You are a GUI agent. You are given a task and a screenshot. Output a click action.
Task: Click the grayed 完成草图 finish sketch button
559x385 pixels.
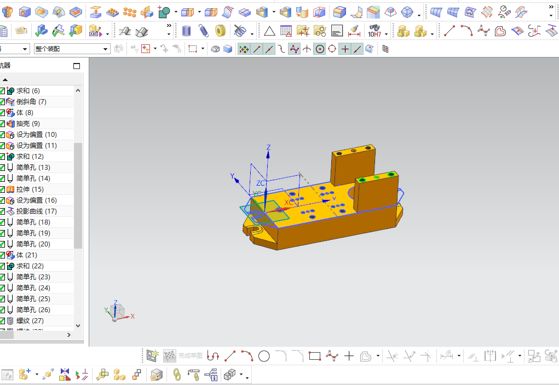[x=183, y=356]
